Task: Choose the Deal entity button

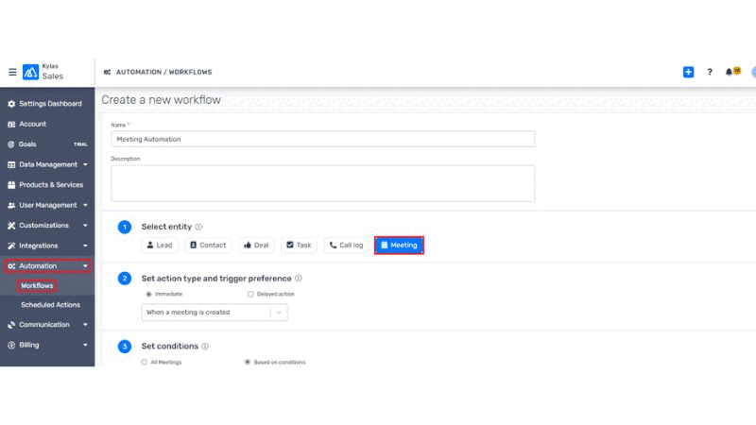Action: [256, 245]
